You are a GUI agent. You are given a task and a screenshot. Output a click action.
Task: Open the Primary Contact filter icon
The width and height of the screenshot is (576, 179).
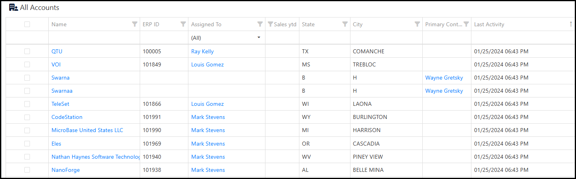(466, 24)
